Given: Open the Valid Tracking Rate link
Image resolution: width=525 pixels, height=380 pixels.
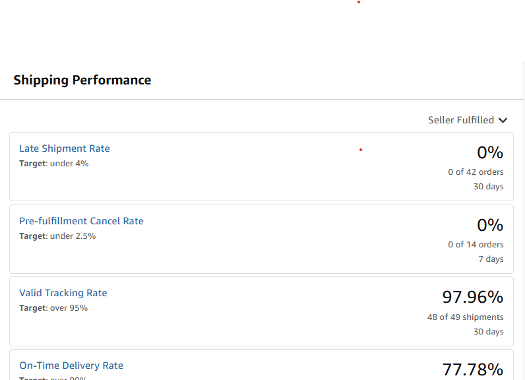Looking at the screenshot, I should coord(63,293).
